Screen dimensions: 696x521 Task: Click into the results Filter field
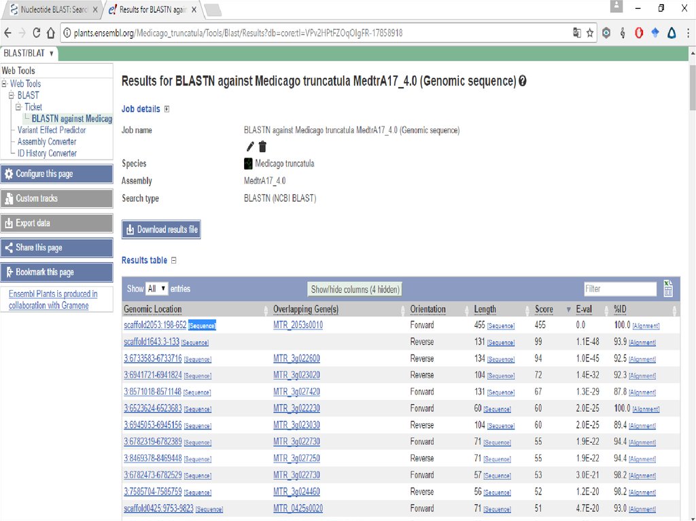coord(620,289)
